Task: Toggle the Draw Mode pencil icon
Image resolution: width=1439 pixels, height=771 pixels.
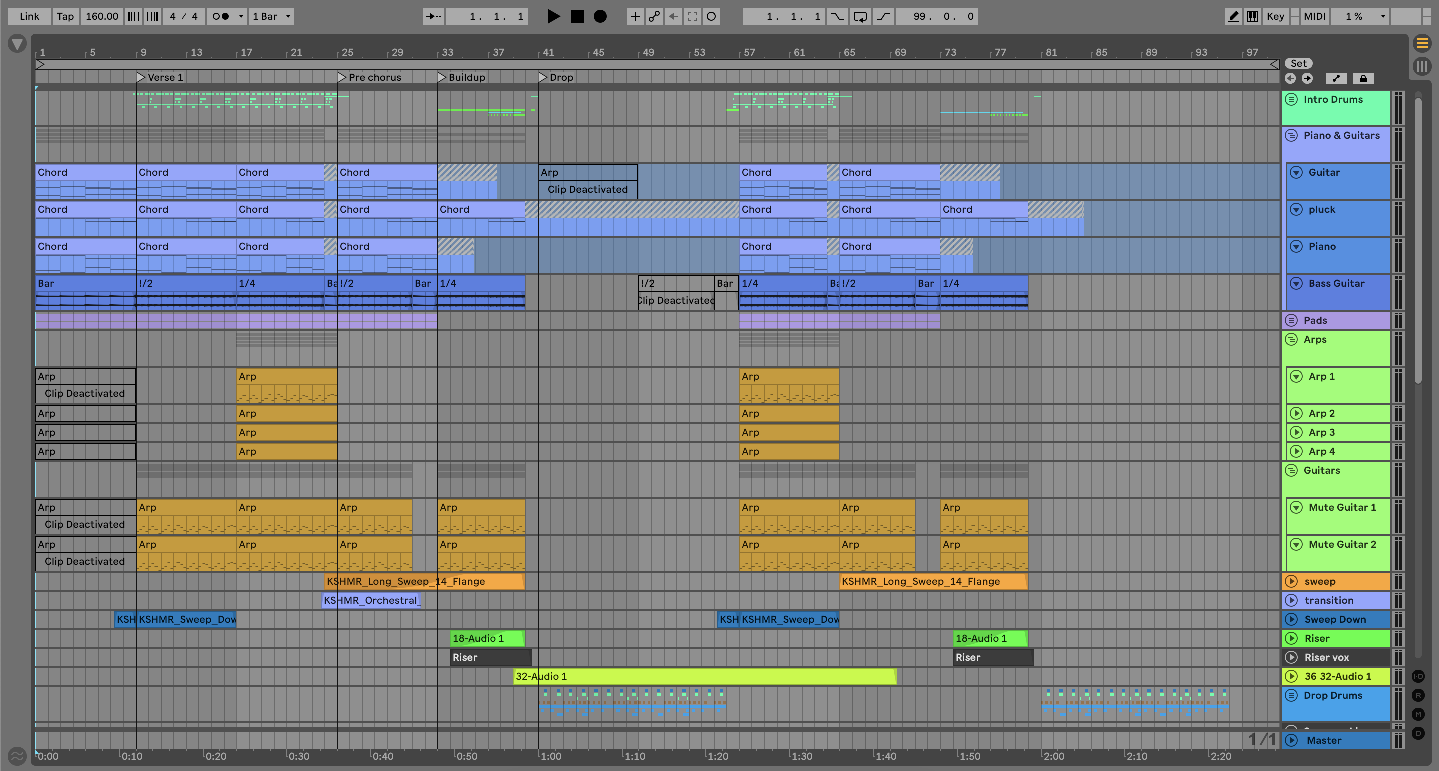Action: (1233, 17)
